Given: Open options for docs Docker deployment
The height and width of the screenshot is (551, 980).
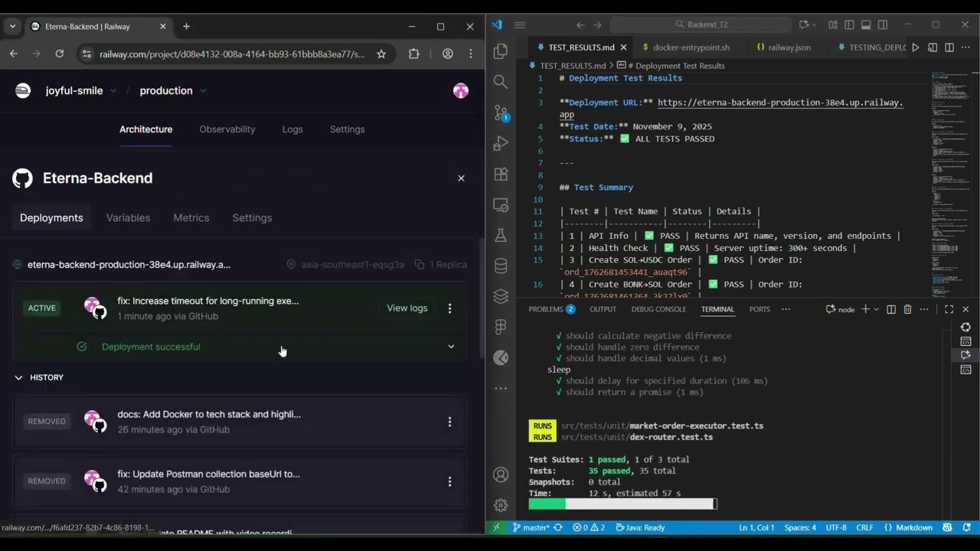Looking at the screenshot, I should click(449, 422).
